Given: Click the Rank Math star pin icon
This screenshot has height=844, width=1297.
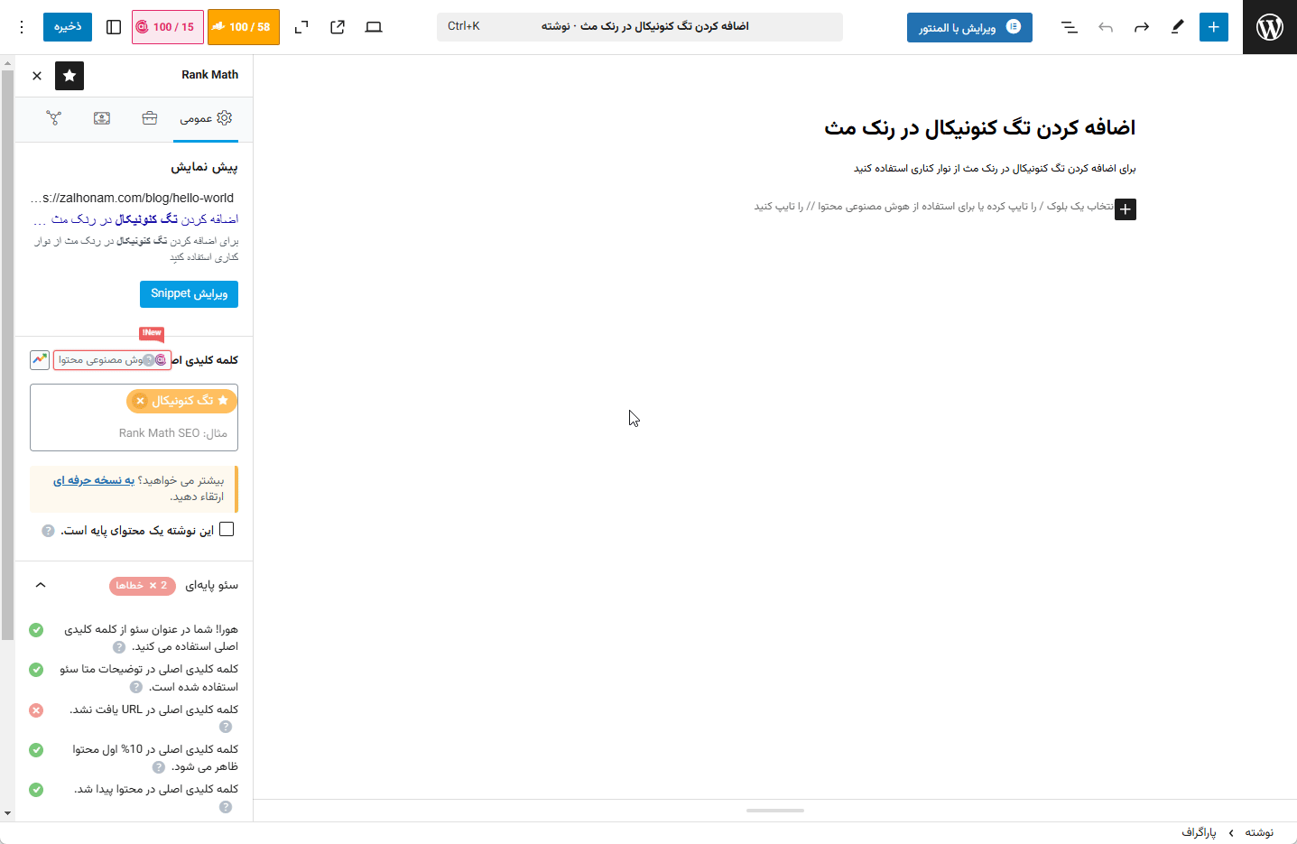Looking at the screenshot, I should 69,76.
